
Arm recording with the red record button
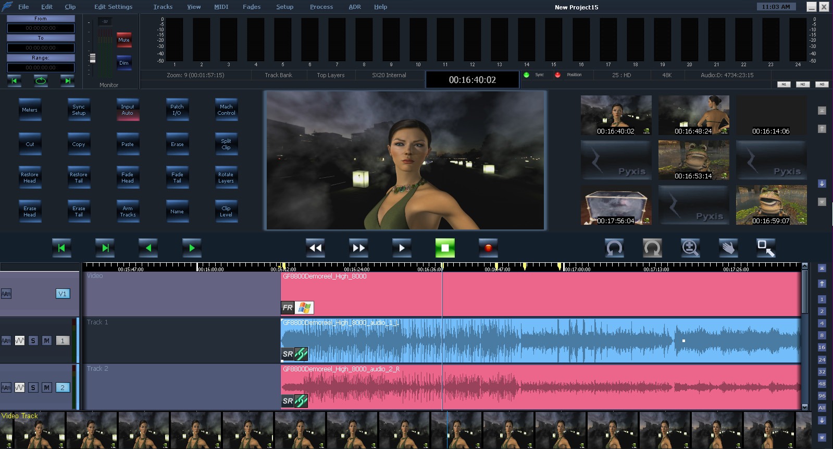488,248
